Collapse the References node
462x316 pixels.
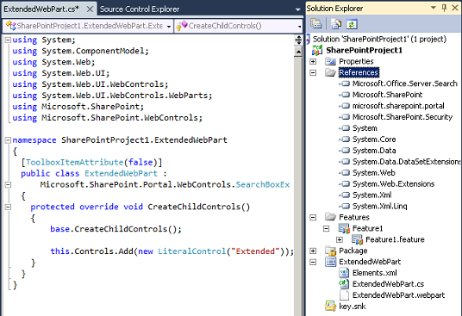313,72
